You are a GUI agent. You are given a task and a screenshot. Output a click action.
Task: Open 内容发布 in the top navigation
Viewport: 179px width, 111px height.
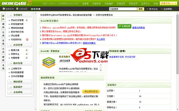pos(97,4)
